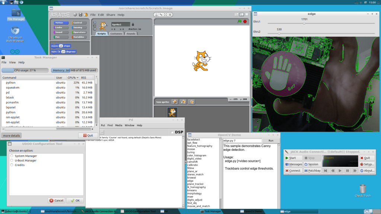This screenshot has width=381, height=214.
Task: Open File Manager desktop icon
Action: click(x=16, y=14)
